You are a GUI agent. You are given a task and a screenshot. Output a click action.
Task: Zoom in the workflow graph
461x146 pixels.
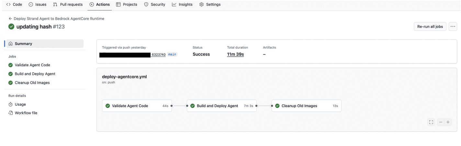tap(448, 122)
